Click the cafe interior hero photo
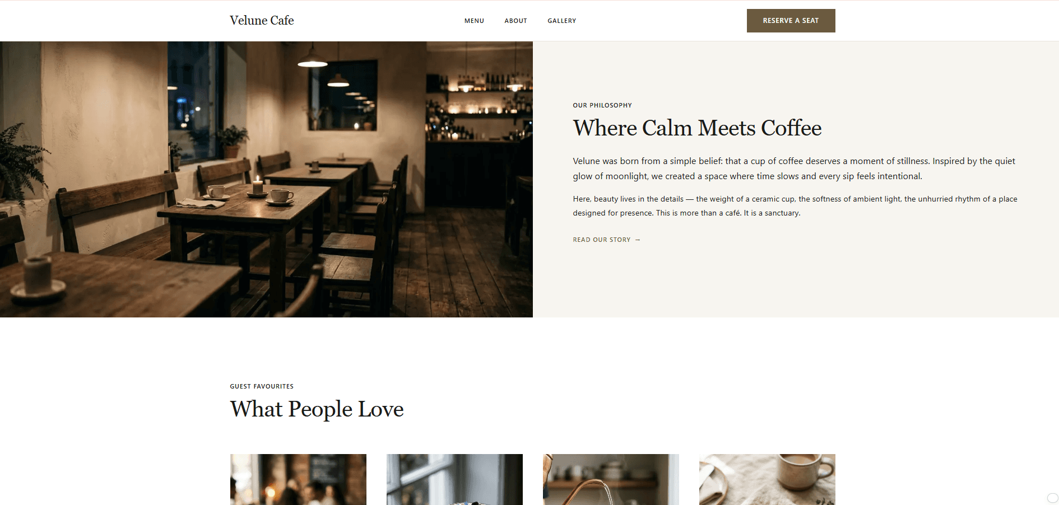The image size is (1059, 505). click(x=266, y=179)
